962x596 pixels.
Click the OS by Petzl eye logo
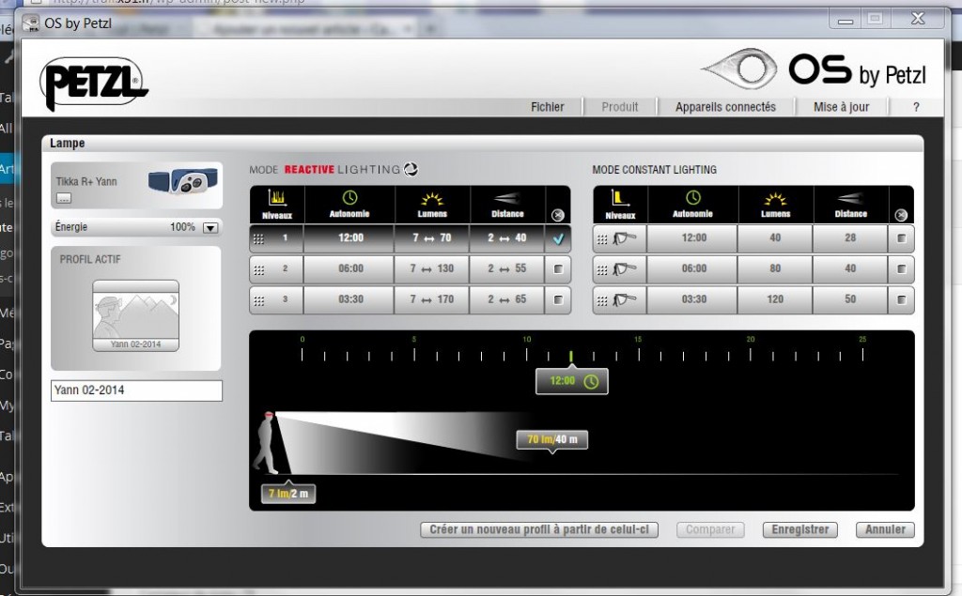click(x=739, y=69)
